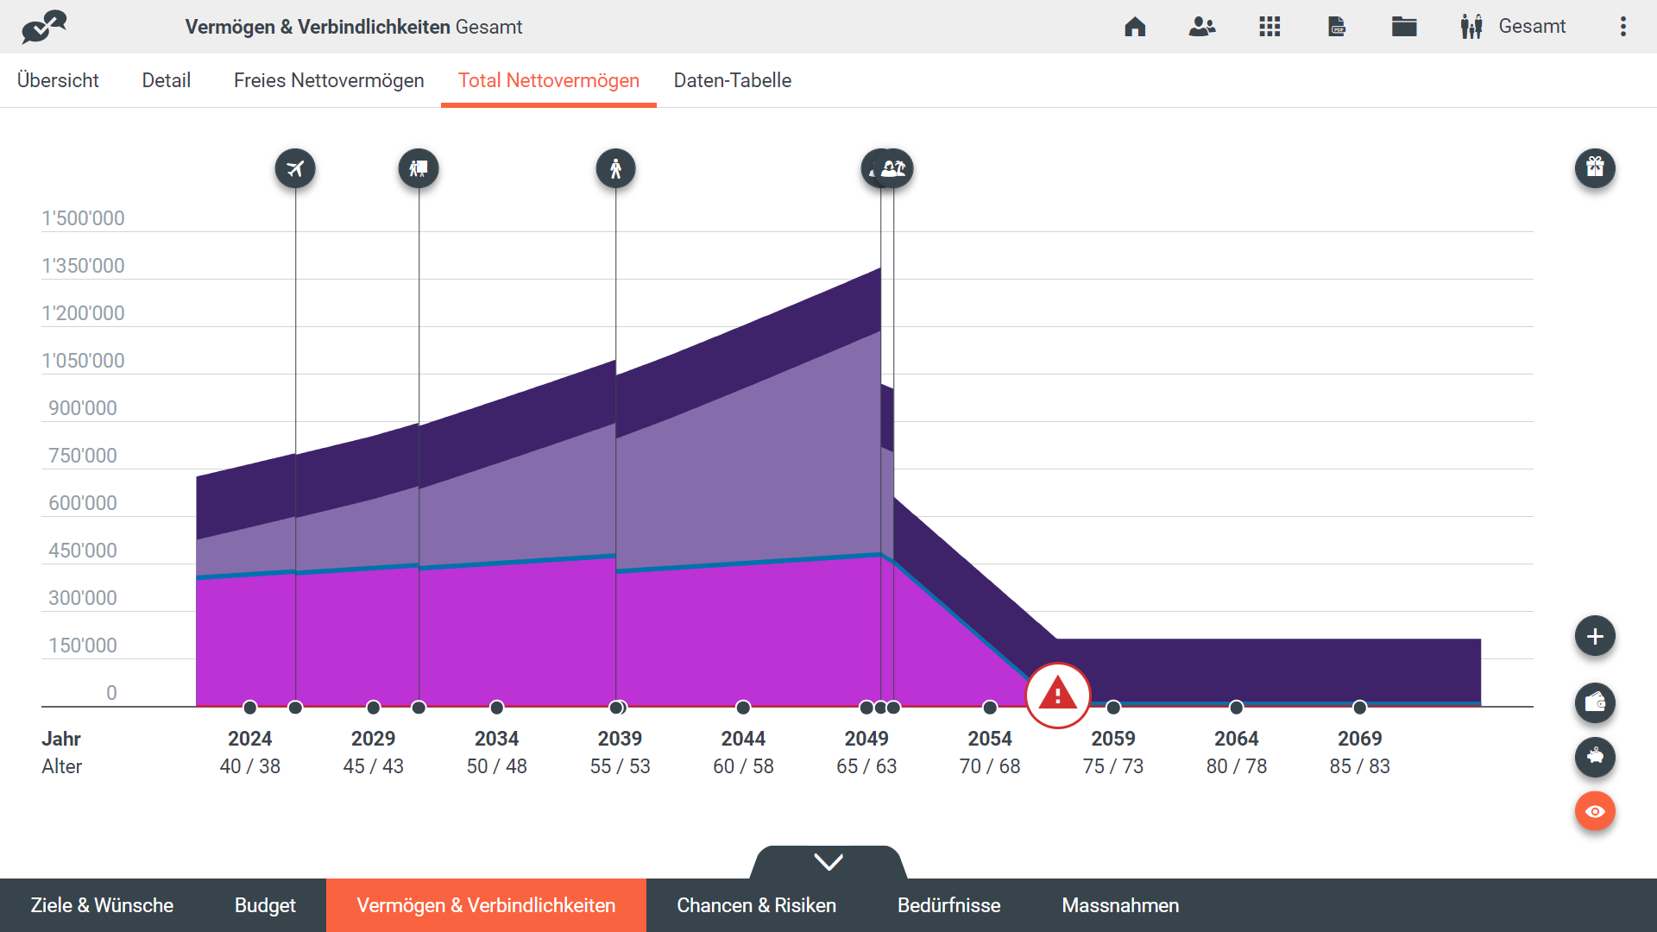Click the red warning triangle marker

point(1057,695)
